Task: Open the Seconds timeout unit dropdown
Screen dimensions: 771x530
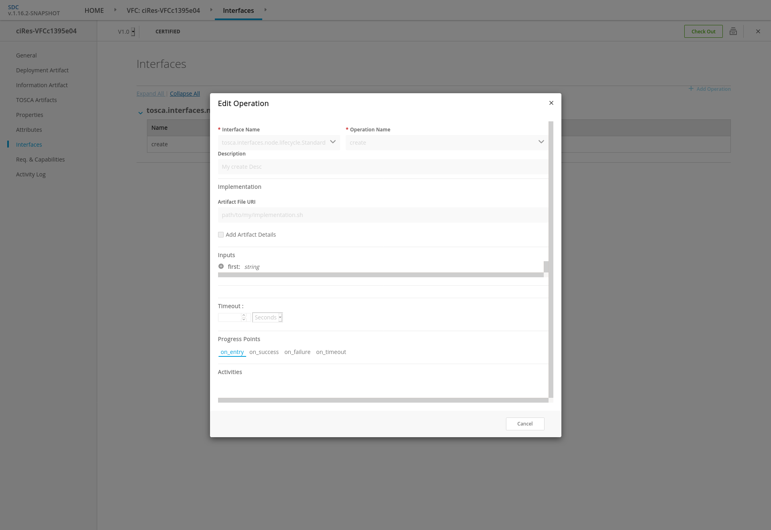Action: (x=267, y=317)
